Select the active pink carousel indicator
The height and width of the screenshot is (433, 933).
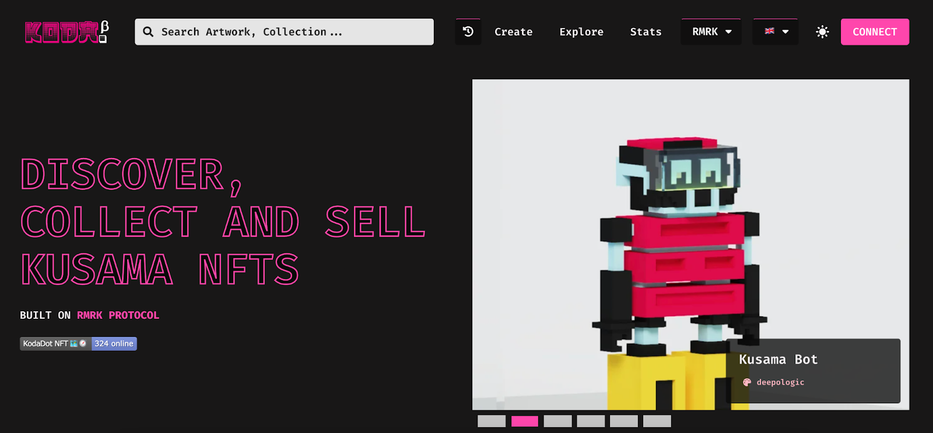[525, 421]
